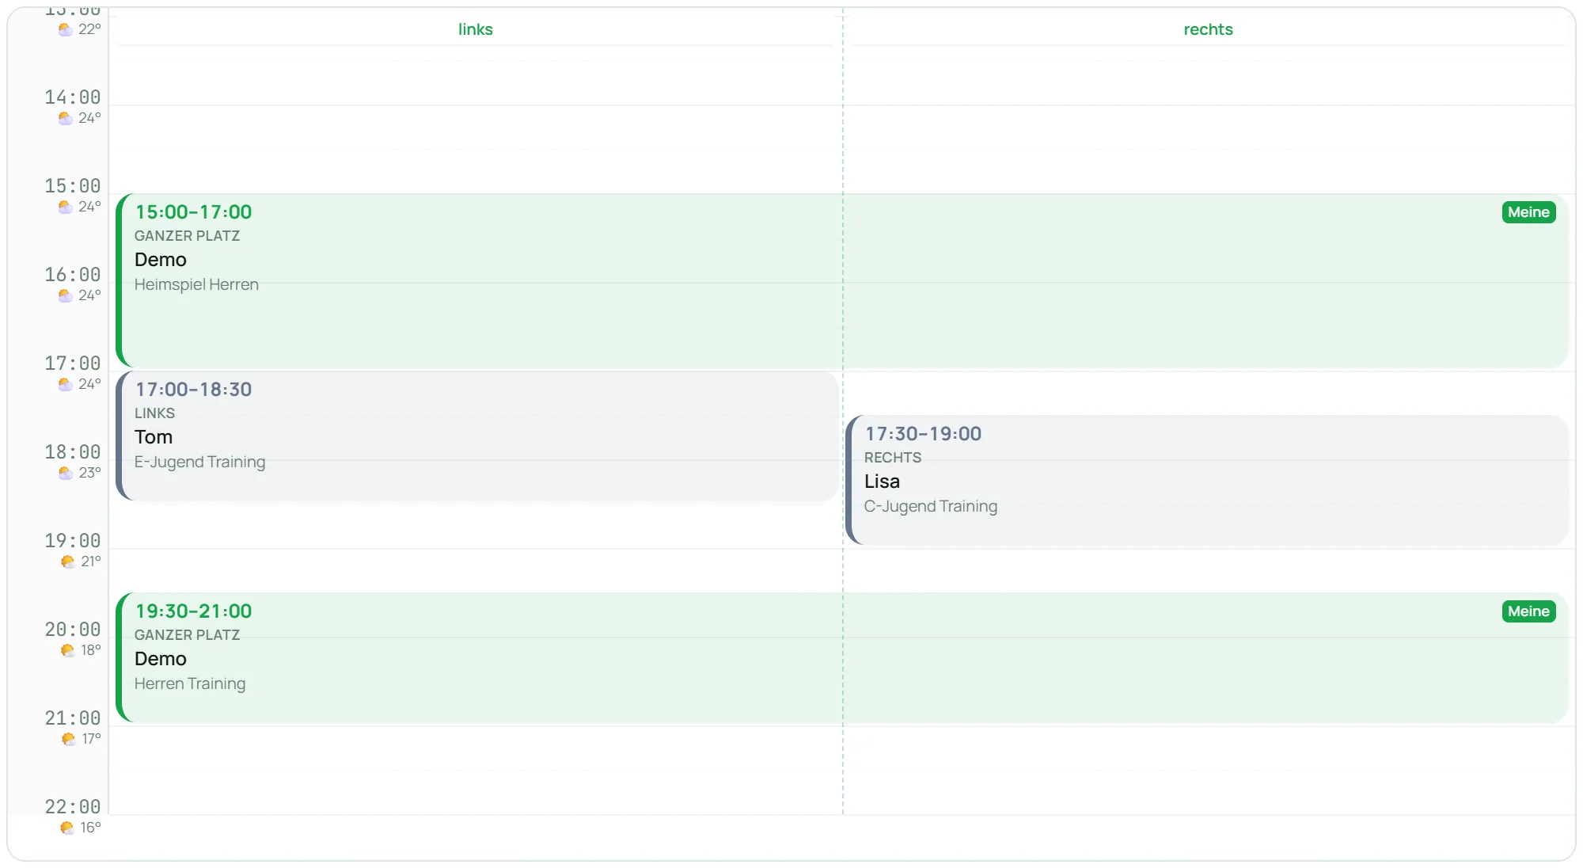Click the name Tom
The height and width of the screenshot is (868, 1583).
pyautogui.click(x=154, y=437)
